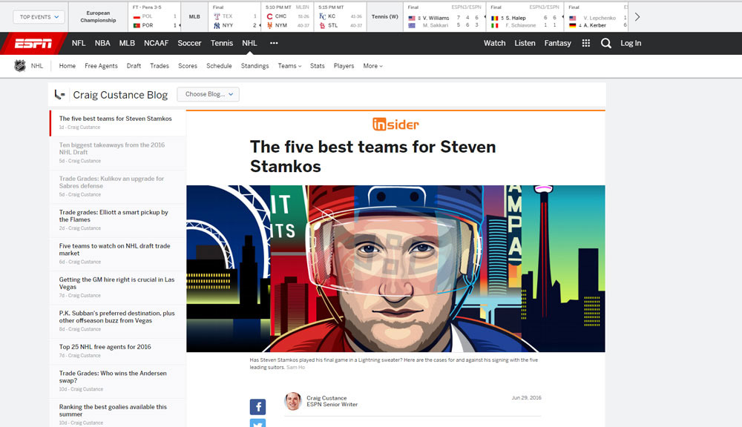Open the TEX vs NYY final score
742x427 pixels.
(234, 17)
